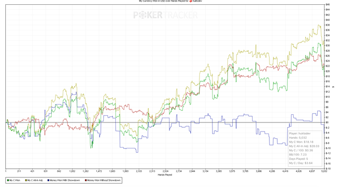
Task: Click the x-axis tick label '1,893'
Action: pyautogui.click(x=126, y=171)
